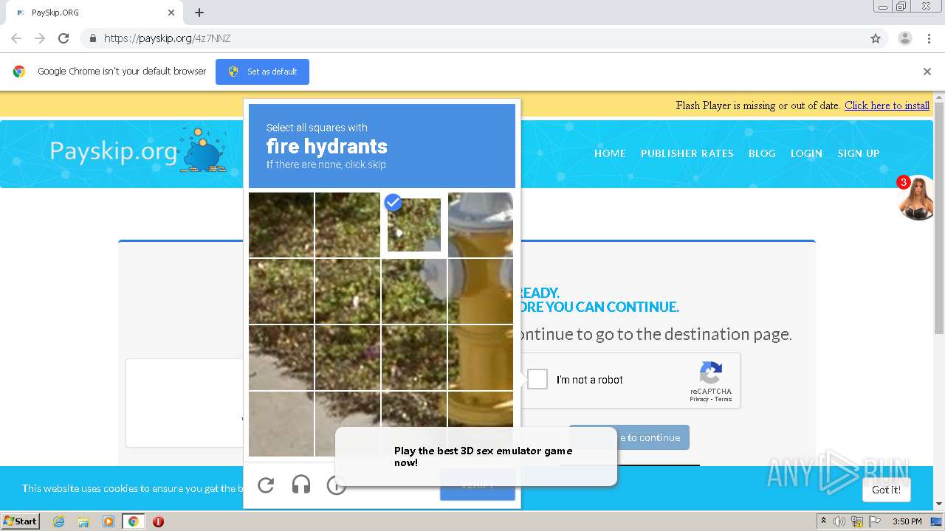This screenshot has width=945, height=531.
Task: Dismiss the default browser infobar
Action: click(x=927, y=72)
